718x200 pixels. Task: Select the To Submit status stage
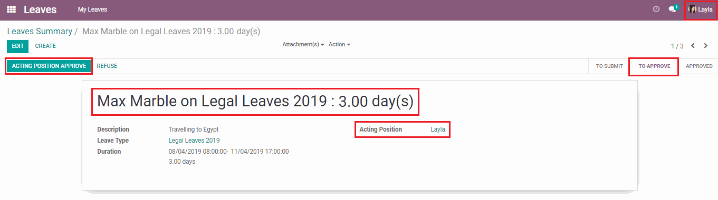coord(609,66)
